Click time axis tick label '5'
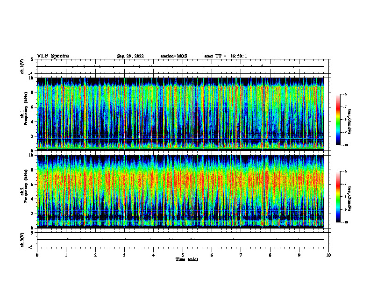 click(183, 255)
